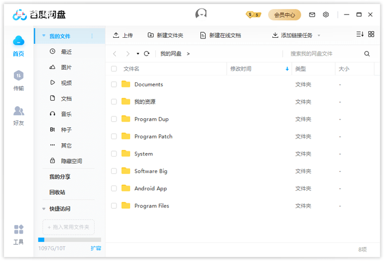Check the Software Big row checkbox

pyautogui.click(x=114, y=171)
